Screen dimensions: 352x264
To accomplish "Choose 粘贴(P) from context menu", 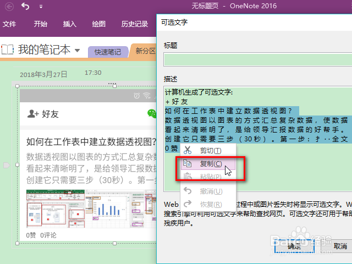I will 208,177.
